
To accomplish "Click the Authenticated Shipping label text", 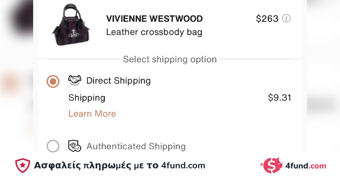I will pyautogui.click(x=136, y=146).
